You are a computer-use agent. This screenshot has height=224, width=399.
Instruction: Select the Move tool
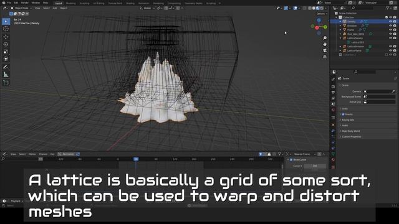6,37
